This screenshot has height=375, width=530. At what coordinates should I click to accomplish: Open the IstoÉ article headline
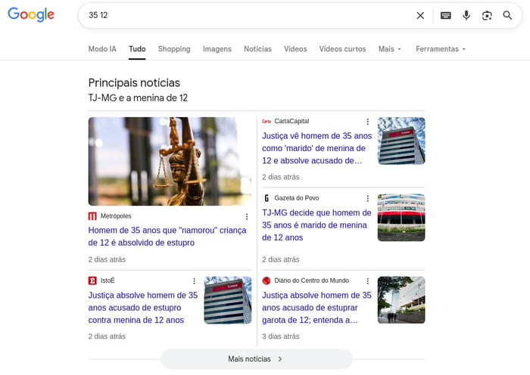point(142,308)
